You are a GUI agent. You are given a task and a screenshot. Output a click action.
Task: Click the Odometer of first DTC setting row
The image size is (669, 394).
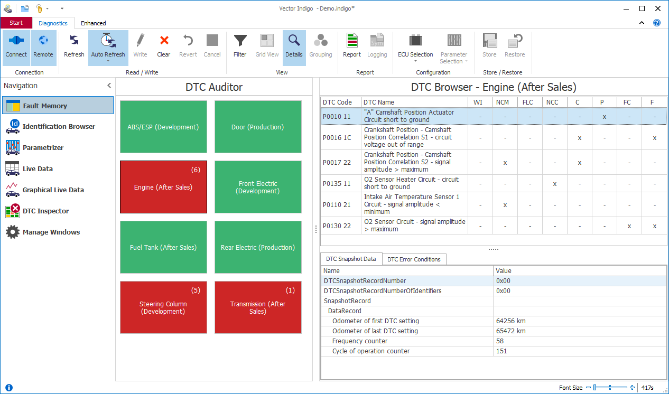494,321
